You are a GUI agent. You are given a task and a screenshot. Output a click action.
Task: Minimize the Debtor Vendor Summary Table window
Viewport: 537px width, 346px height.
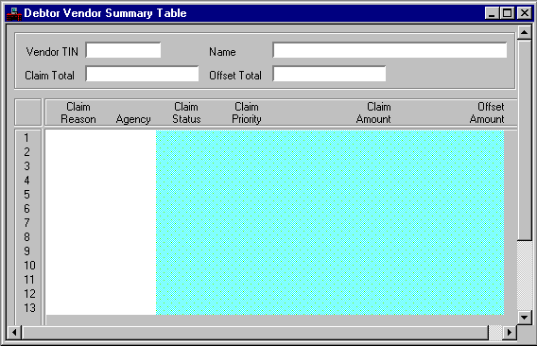[492, 13]
